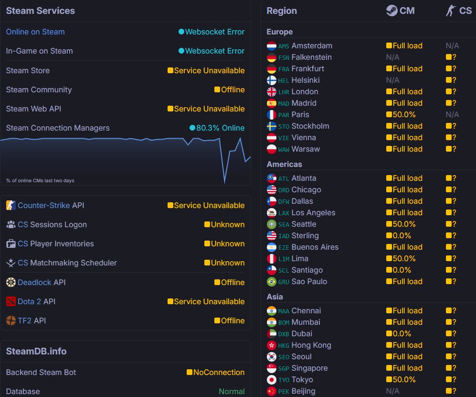Open the Deadlock link
Image resolution: width=476 pixels, height=397 pixels.
click(34, 282)
